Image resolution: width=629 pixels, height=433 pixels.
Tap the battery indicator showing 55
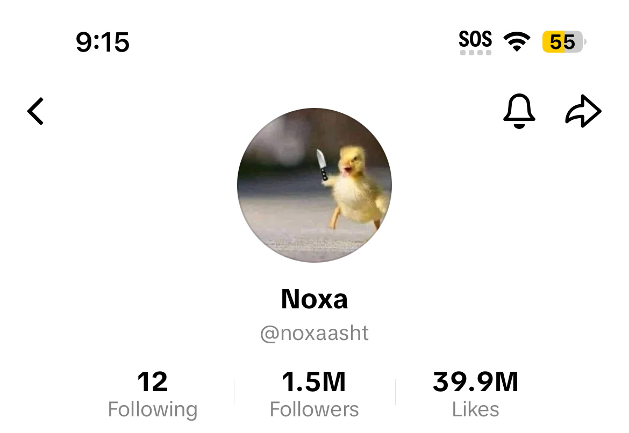[564, 42]
